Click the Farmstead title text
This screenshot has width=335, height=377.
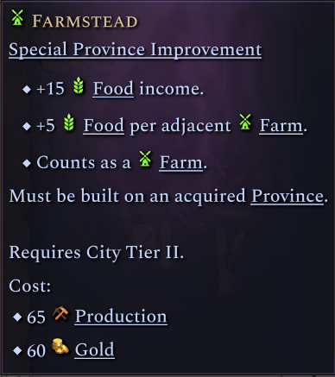click(x=85, y=22)
